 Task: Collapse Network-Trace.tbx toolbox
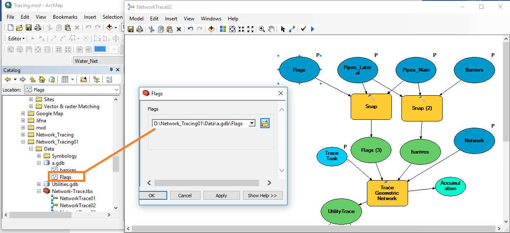(39, 191)
